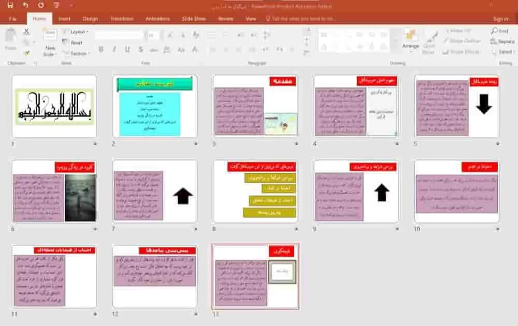Toggle text shadow formatting
518x326 pixels.
(x=141, y=50)
